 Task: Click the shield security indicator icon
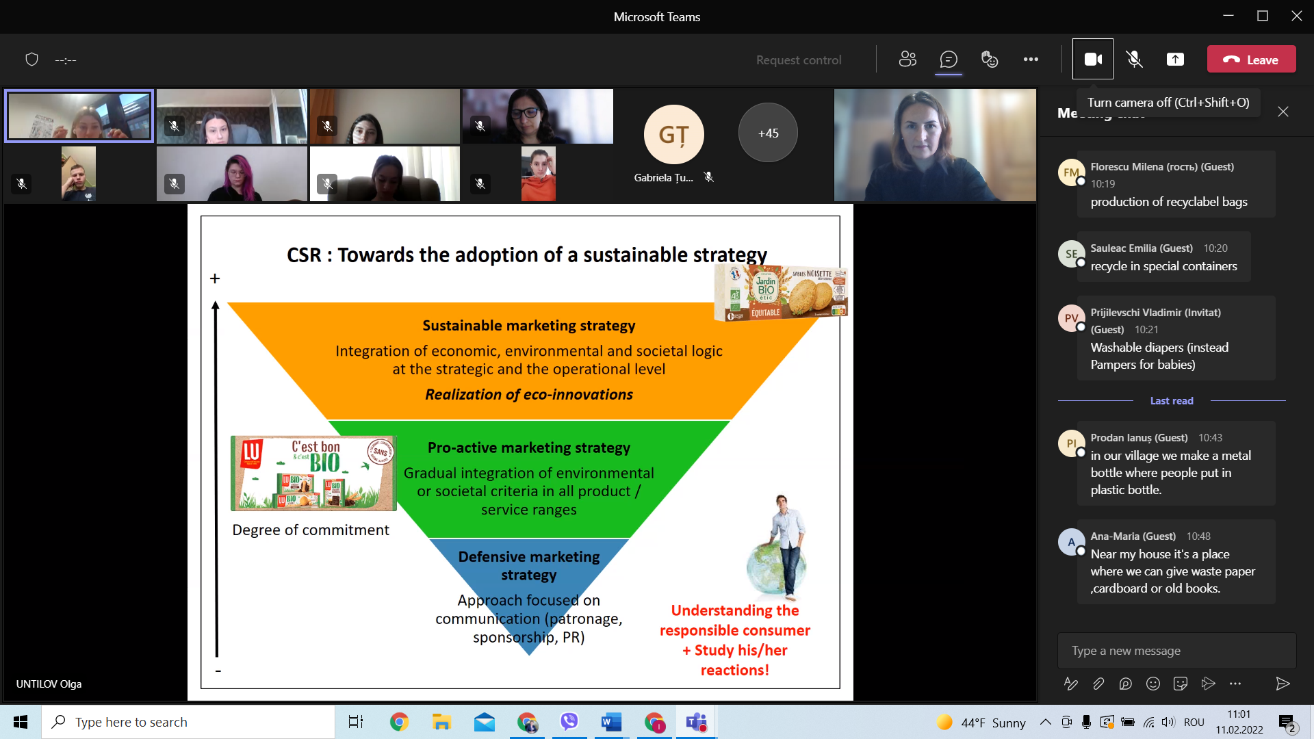tap(31, 60)
